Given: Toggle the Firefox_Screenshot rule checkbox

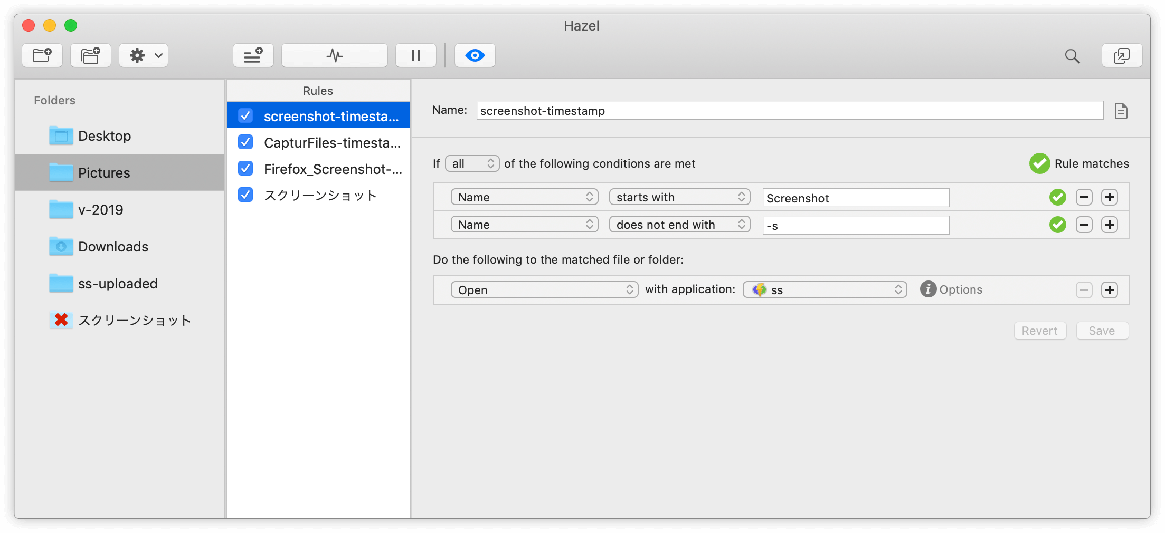Looking at the screenshot, I should tap(245, 168).
